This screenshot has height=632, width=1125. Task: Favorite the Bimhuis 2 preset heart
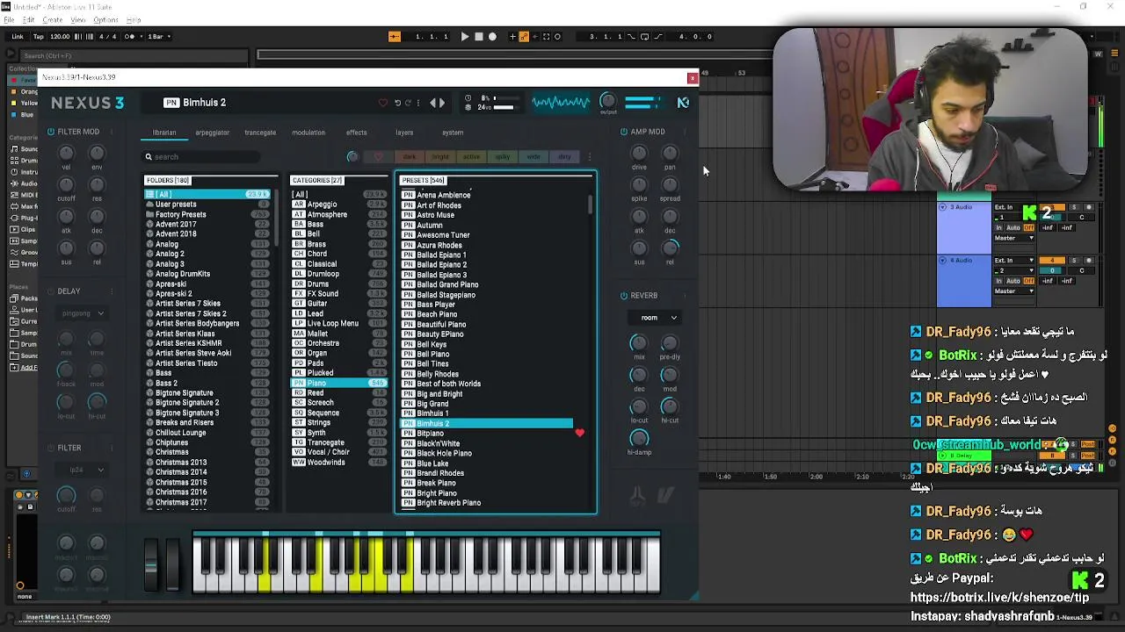click(382, 103)
